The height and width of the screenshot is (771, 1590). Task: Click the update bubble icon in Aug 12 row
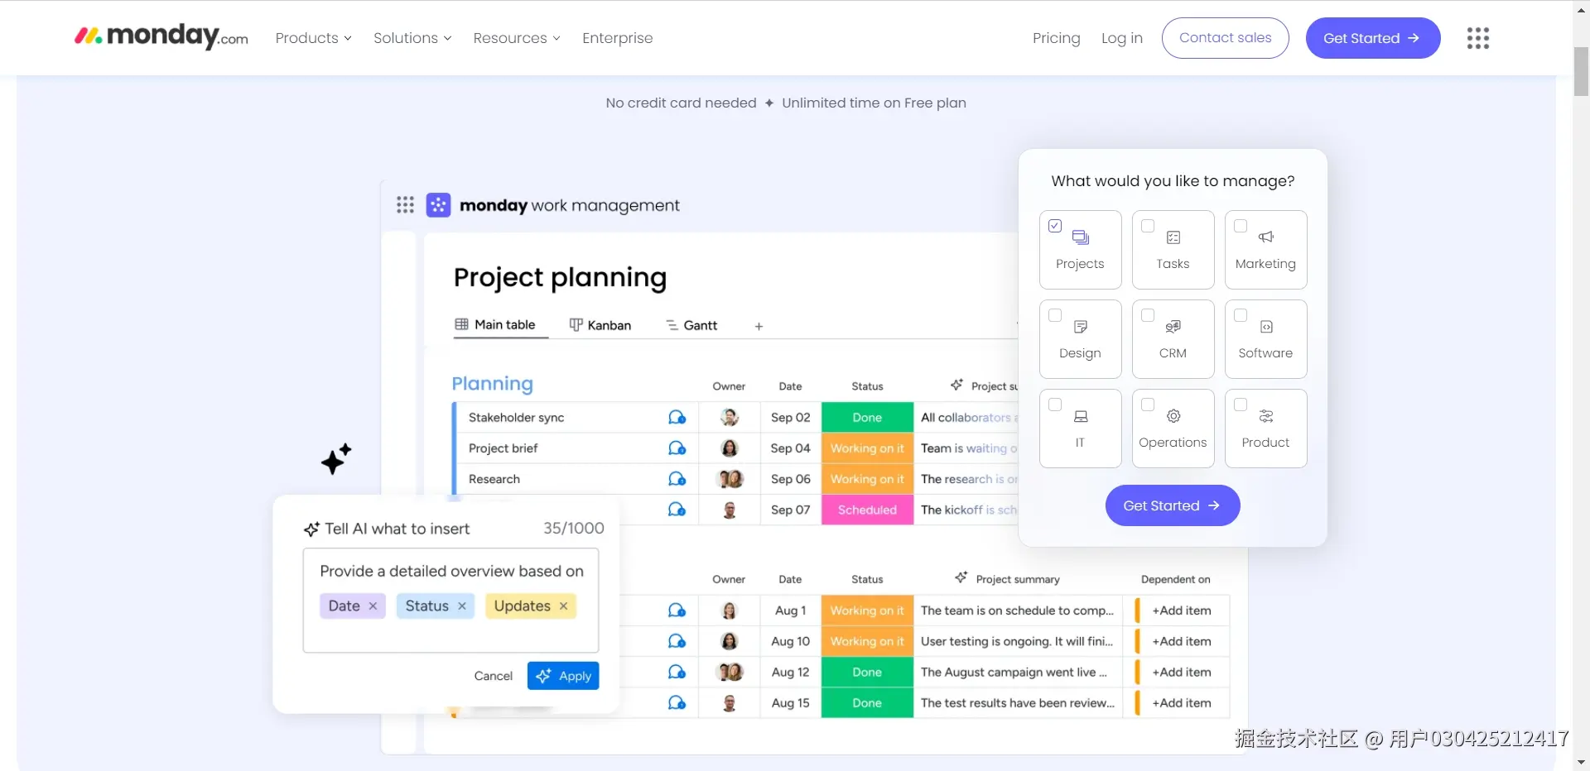pyautogui.click(x=677, y=672)
